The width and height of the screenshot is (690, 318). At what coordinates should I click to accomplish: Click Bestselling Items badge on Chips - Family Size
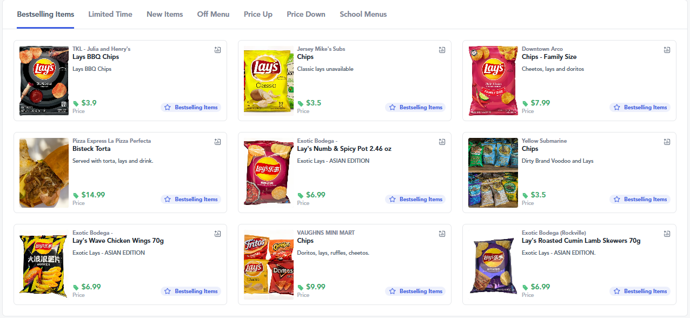tap(640, 108)
